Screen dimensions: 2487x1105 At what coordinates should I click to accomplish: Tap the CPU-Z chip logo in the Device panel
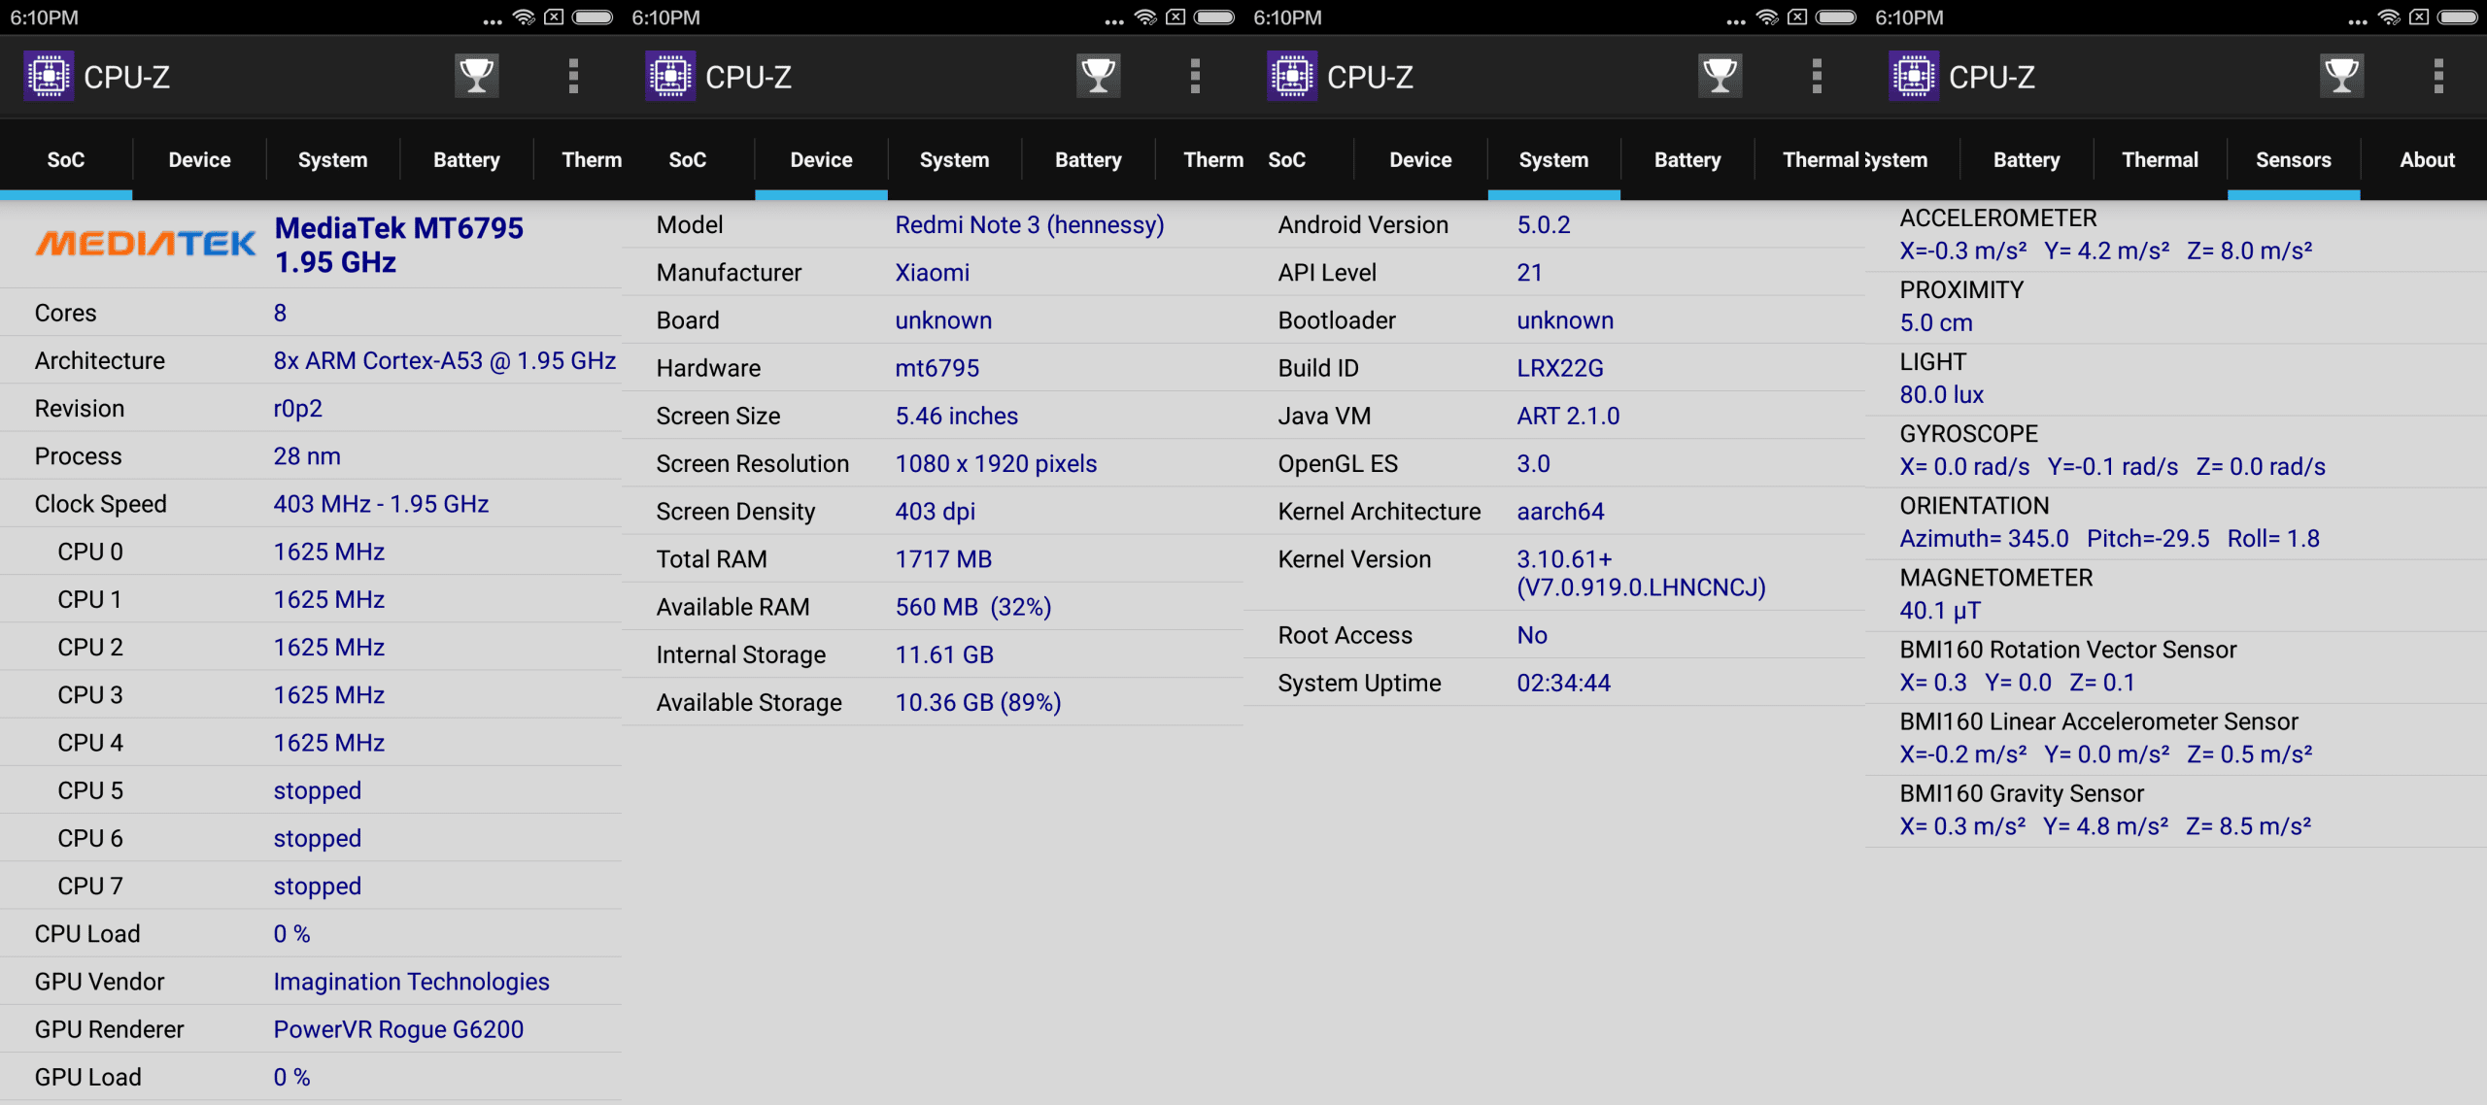pyautogui.click(x=670, y=76)
